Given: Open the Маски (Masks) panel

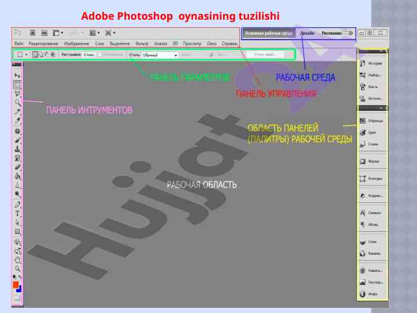Looking at the screenshot, I should 371,161.
